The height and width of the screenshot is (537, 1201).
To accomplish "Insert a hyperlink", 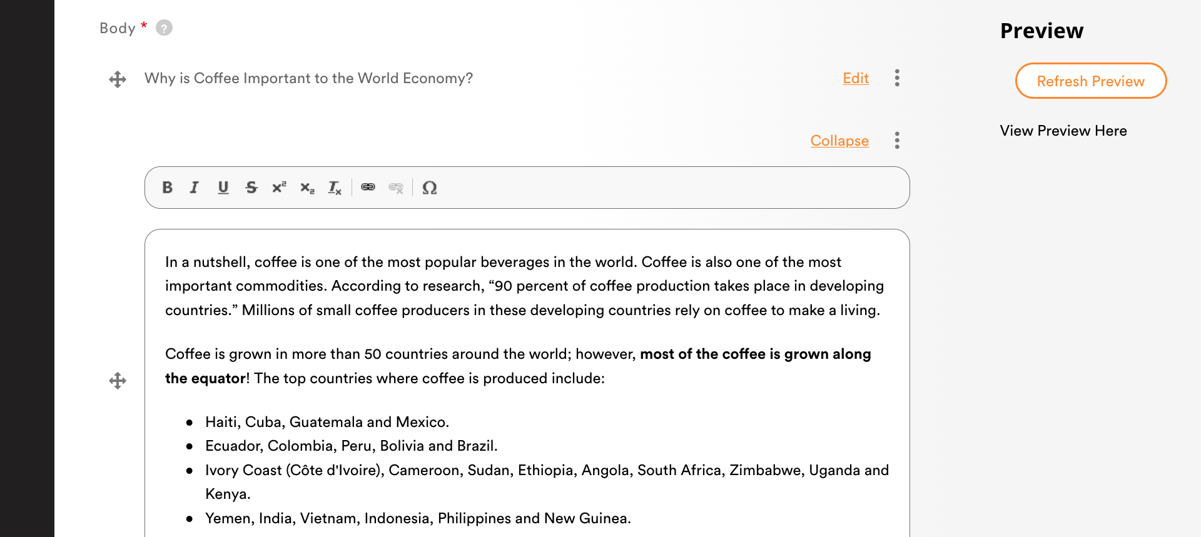I will point(368,188).
